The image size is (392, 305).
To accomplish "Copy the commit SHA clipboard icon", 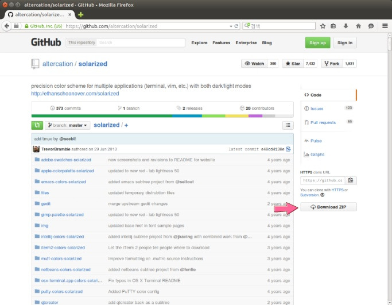I will (x=288, y=149).
